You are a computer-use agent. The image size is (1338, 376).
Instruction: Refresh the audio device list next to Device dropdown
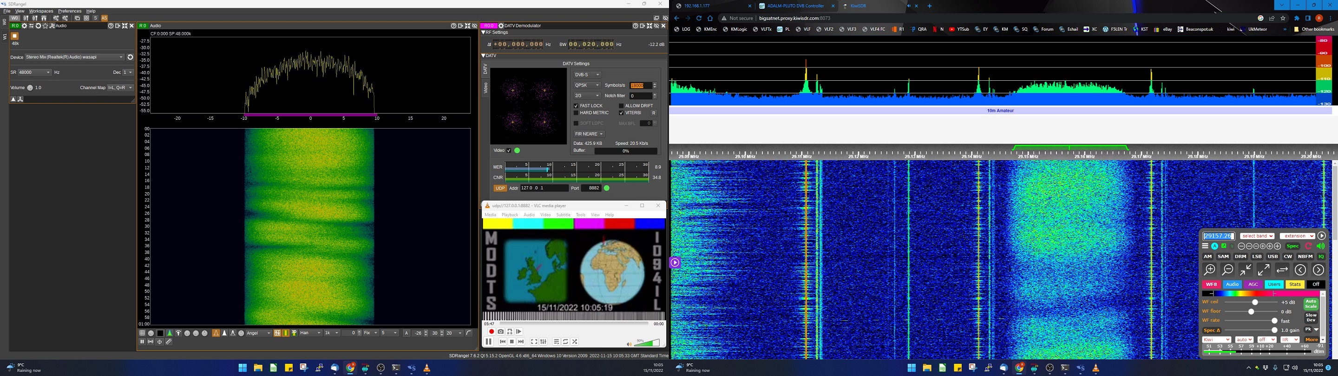(131, 57)
